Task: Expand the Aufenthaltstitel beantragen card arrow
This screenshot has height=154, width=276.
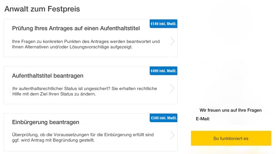Action: [172, 88]
